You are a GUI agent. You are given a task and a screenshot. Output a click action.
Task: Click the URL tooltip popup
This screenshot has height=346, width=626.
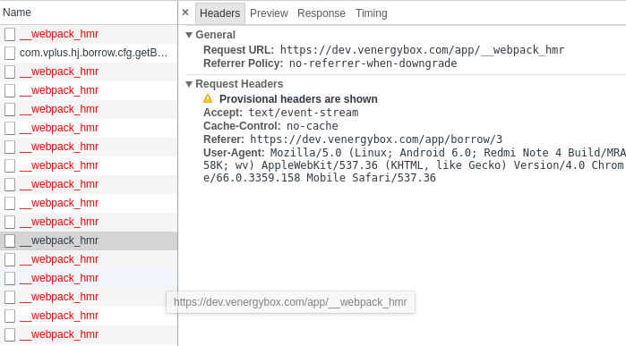[x=291, y=302]
